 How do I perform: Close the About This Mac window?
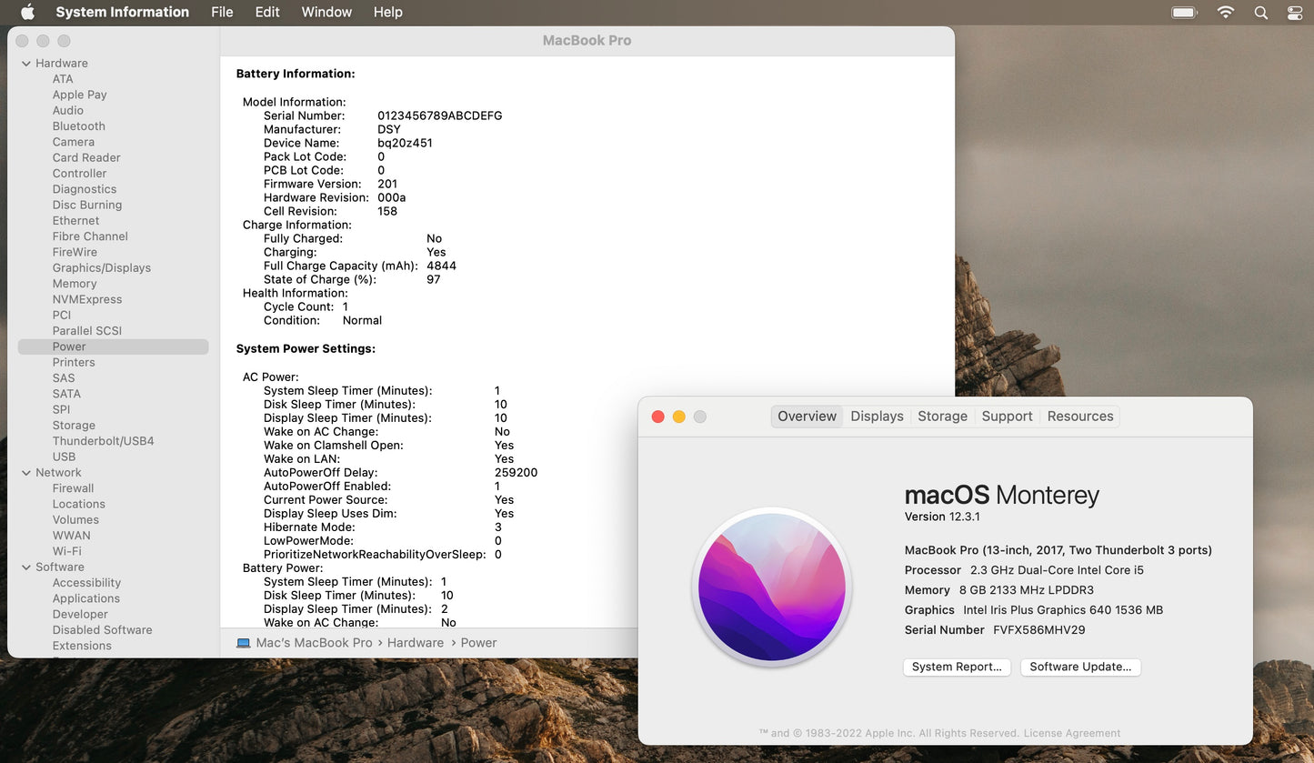point(658,417)
